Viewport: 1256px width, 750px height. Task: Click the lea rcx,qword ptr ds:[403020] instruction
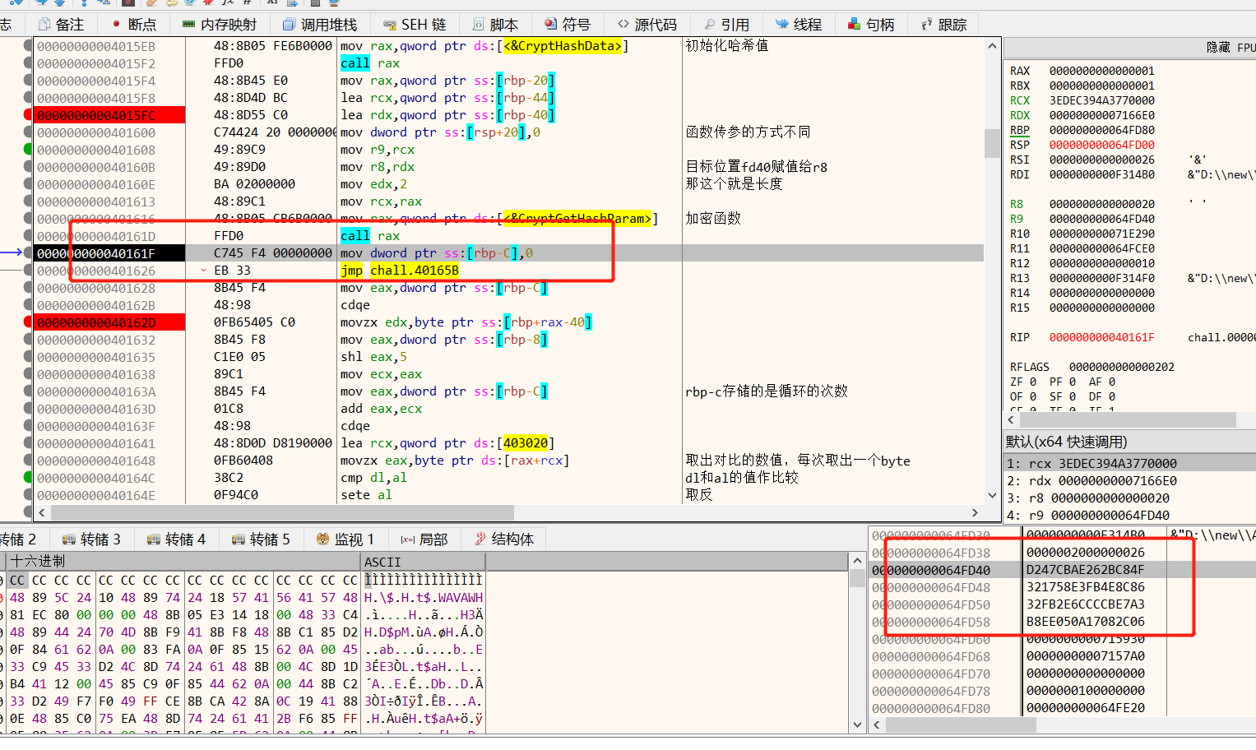tap(447, 443)
